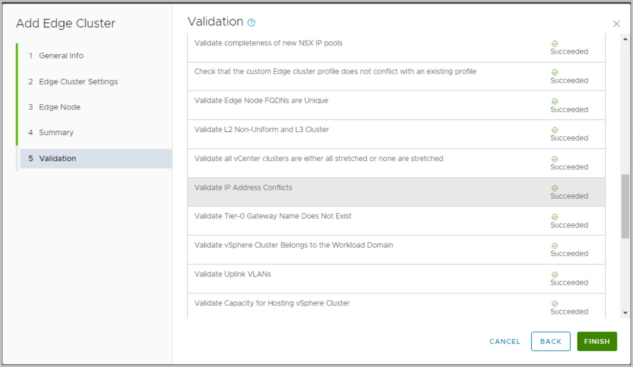Jump to Summary step
Image resolution: width=633 pixels, height=367 pixels.
56,132
